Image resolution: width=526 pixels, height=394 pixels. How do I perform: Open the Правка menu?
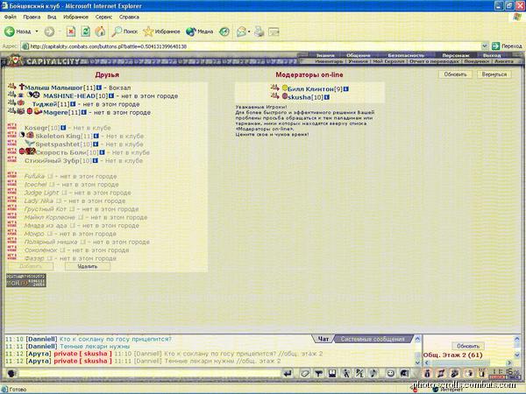tap(32, 17)
